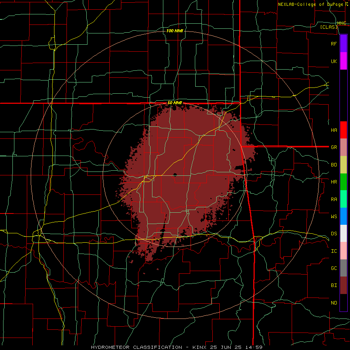Click the GC legend label

pyautogui.click(x=334, y=268)
